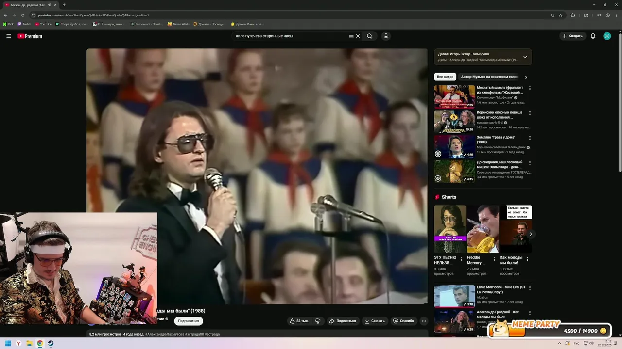This screenshot has height=349, width=622.
Task: Open the Twitch bookmark
Action: click(24, 24)
